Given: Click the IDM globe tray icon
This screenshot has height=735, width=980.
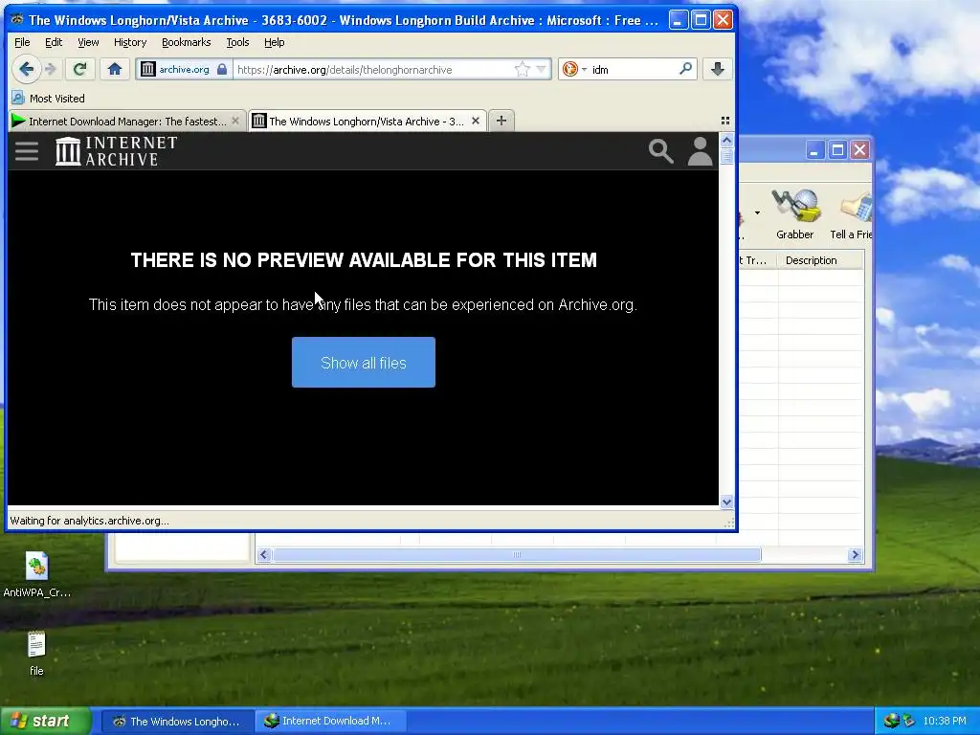Looking at the screenshot, I should (892, 721).
